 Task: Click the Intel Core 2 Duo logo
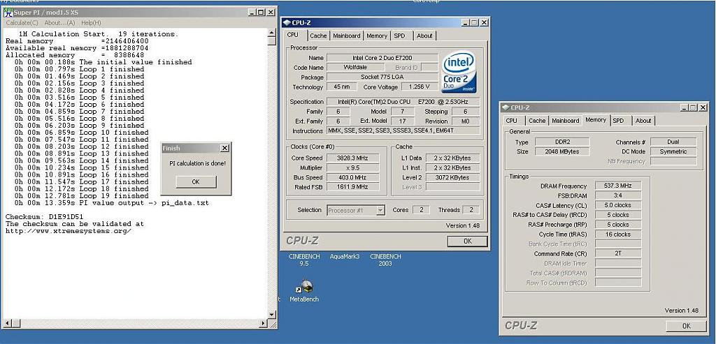pos(459,73)
